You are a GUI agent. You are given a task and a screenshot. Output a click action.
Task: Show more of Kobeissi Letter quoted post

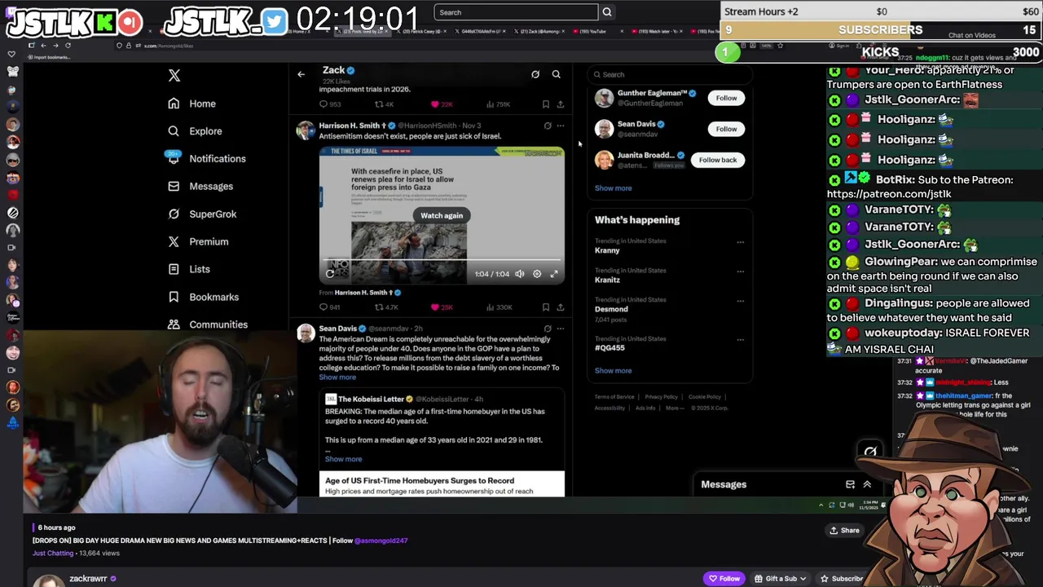point(343,459)
